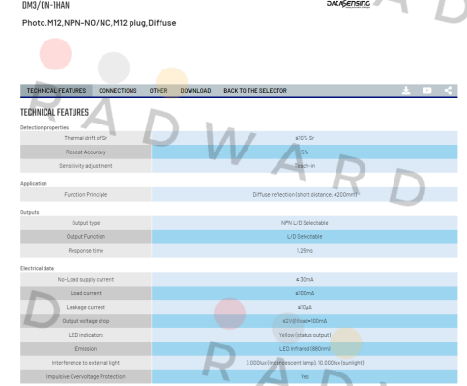Screen dimensions: 467x386
Task: Click the Function Principle row label
Action: click(x=86, y=194)
